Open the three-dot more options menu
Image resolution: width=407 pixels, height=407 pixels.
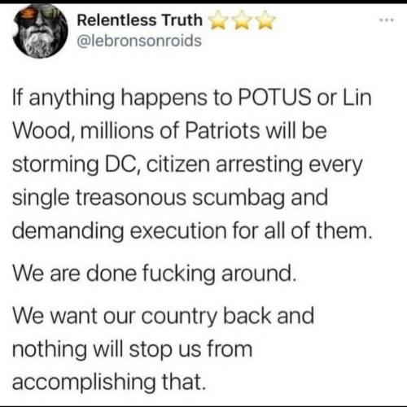point(387,20)
